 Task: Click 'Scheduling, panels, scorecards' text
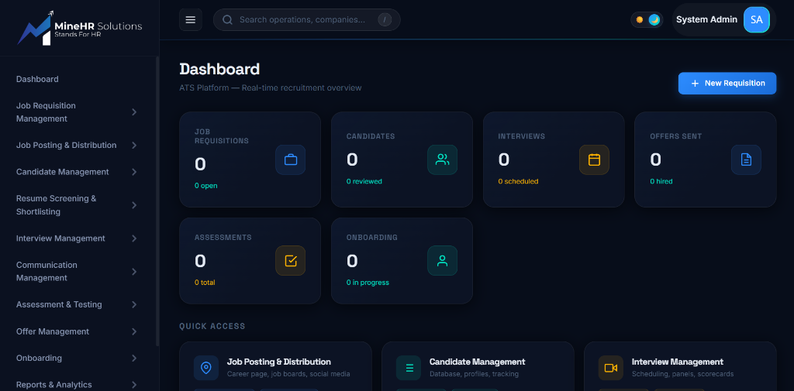[x=682, y=374]
